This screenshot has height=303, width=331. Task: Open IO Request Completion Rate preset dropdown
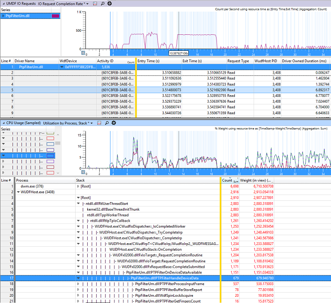pos(87,4)
